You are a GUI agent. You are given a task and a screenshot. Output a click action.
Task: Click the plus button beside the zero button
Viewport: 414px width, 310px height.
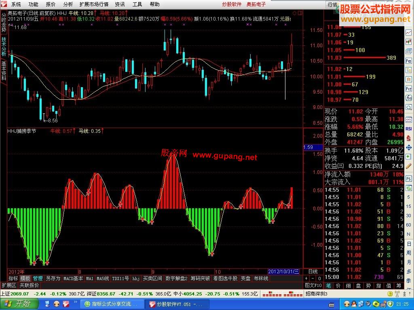pos(306,279)
